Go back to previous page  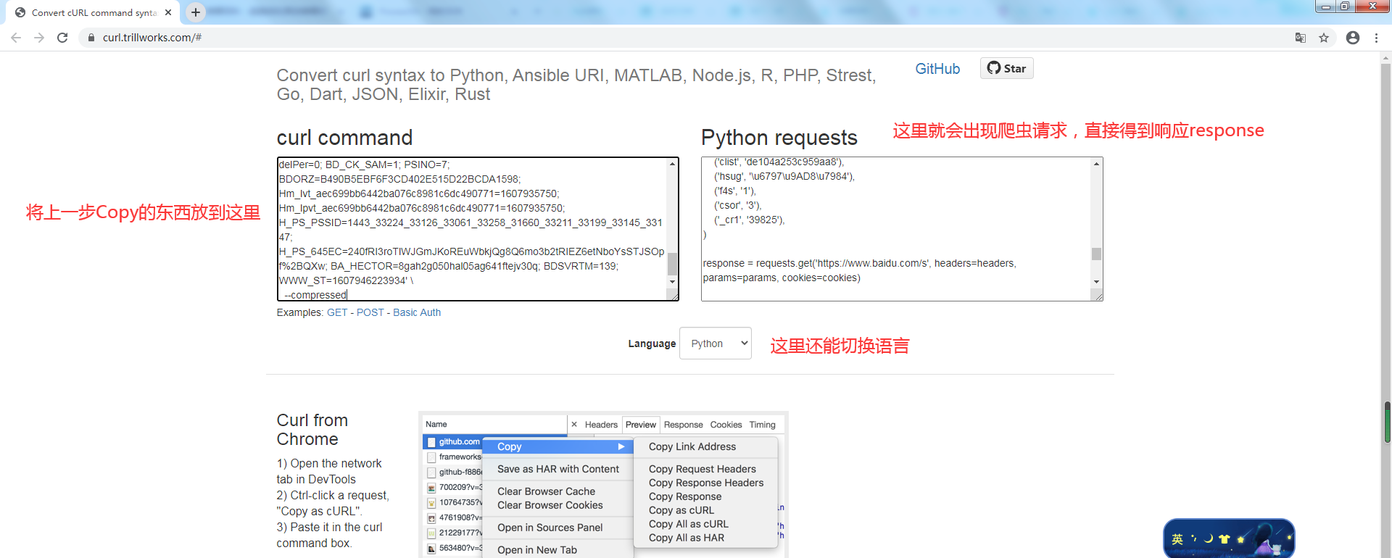16,38
